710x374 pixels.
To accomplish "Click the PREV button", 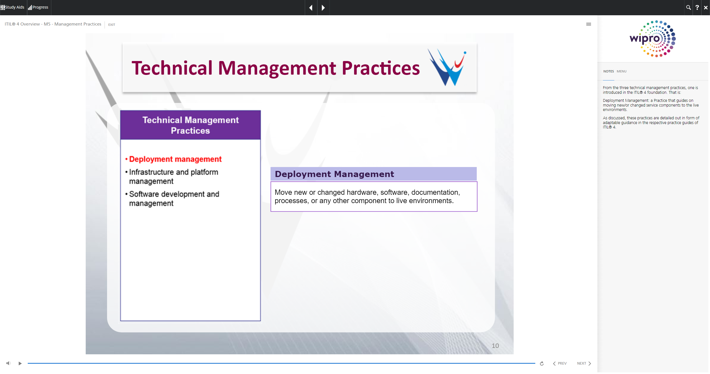I will [560, 363].
